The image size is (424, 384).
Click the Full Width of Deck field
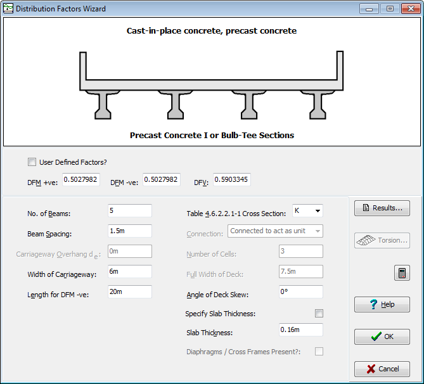(301, 271)
